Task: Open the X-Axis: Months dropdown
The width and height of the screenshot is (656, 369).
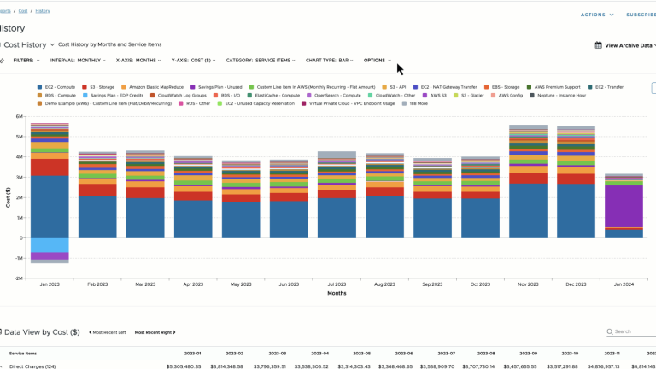Action: 138,61
